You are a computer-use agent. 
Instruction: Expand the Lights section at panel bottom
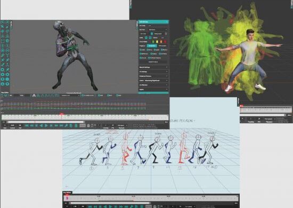tap(153, 90)
